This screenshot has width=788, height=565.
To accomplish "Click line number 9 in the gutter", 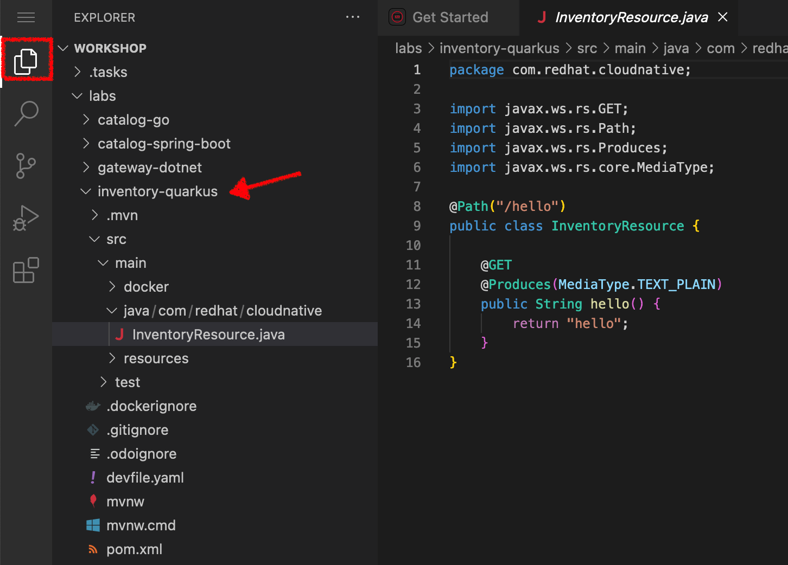I will coord(417,226).
